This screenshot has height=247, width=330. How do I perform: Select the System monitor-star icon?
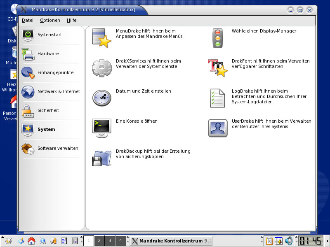point(28,130)
